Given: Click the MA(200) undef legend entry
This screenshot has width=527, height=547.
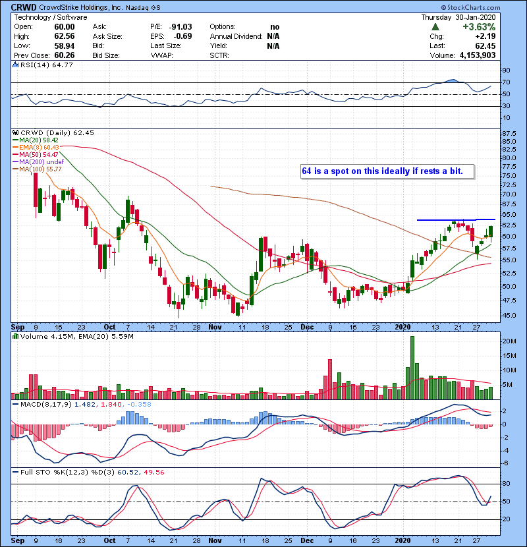Looking at the screenshot, I should click(38, 162).
